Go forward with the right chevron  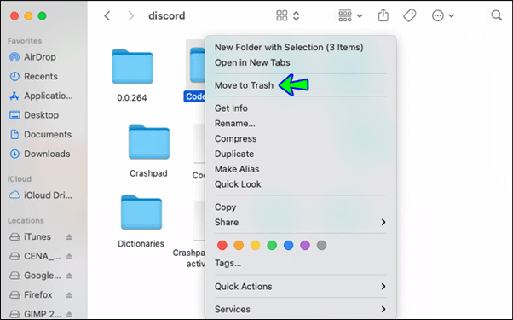click(x=130, y=15)
